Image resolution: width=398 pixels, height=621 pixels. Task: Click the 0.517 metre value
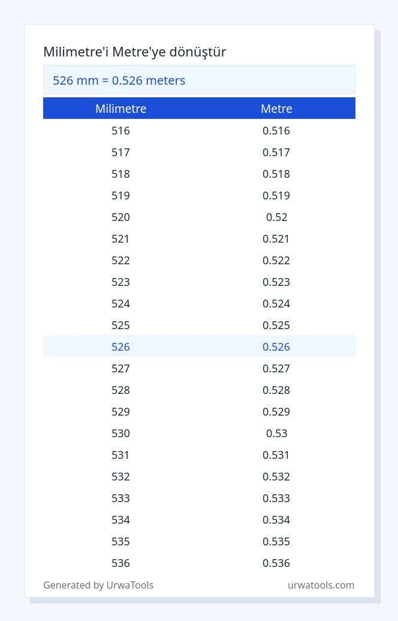[x=276, y=152]
